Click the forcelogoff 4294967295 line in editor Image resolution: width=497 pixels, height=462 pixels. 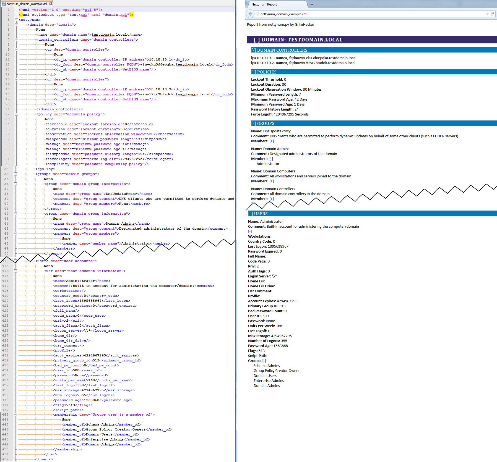coord(109,159)
